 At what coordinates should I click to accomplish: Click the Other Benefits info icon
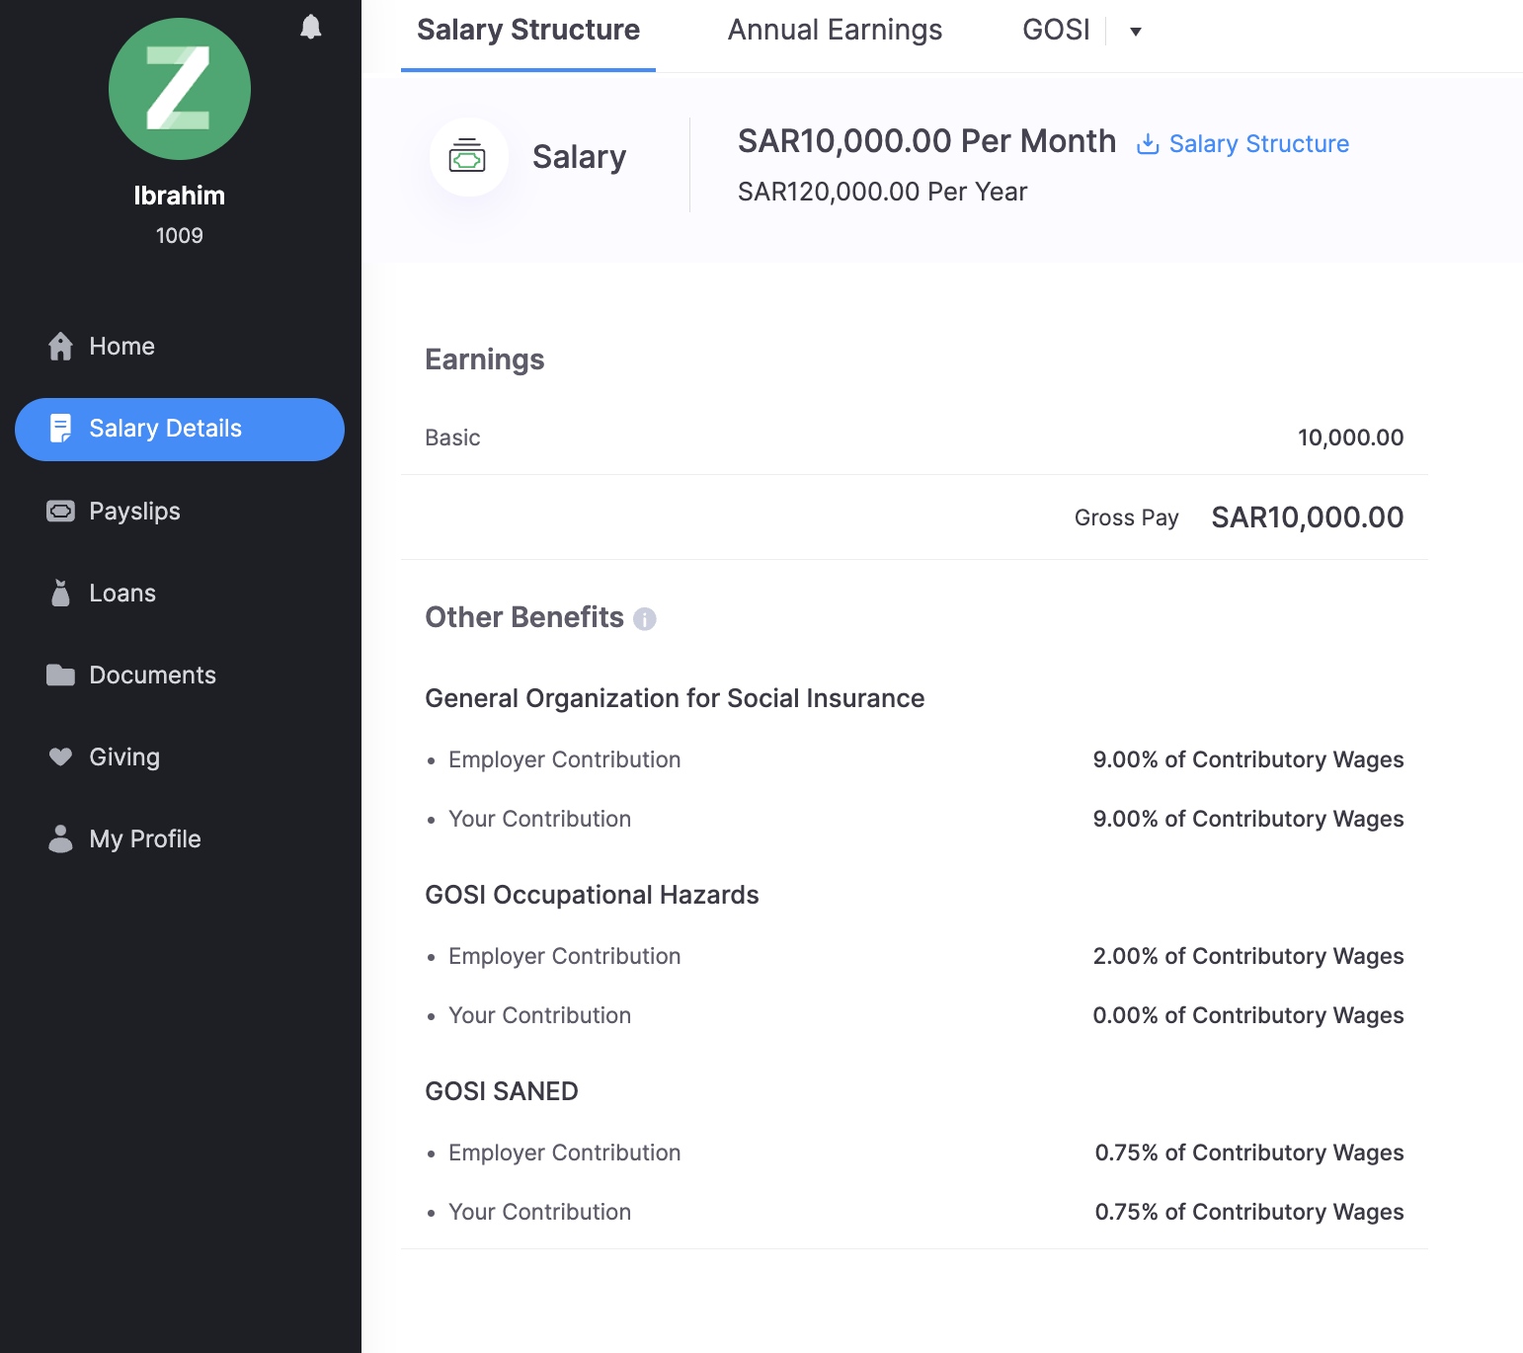point(645,619)
